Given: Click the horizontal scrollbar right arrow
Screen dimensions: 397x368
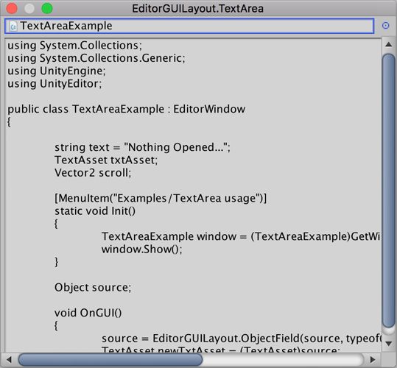Looking at the screenshot, I should tap(373, 359).
